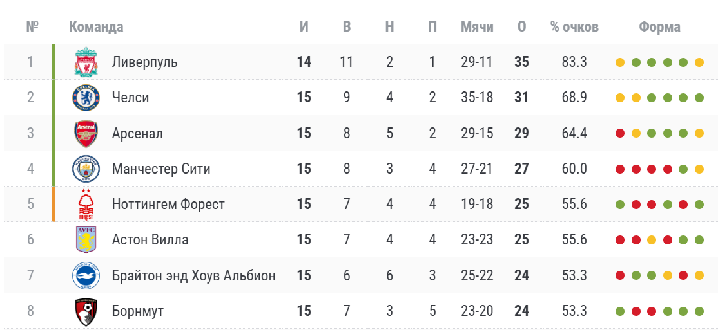Click the Команда column header
Image resolution: width=718 pixels, height=330 pixels.
tap(96, 26)
